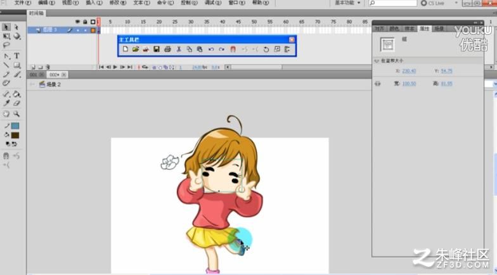
Task: Open the 文件 (F) menu
Action: click(x=23, y=3)
